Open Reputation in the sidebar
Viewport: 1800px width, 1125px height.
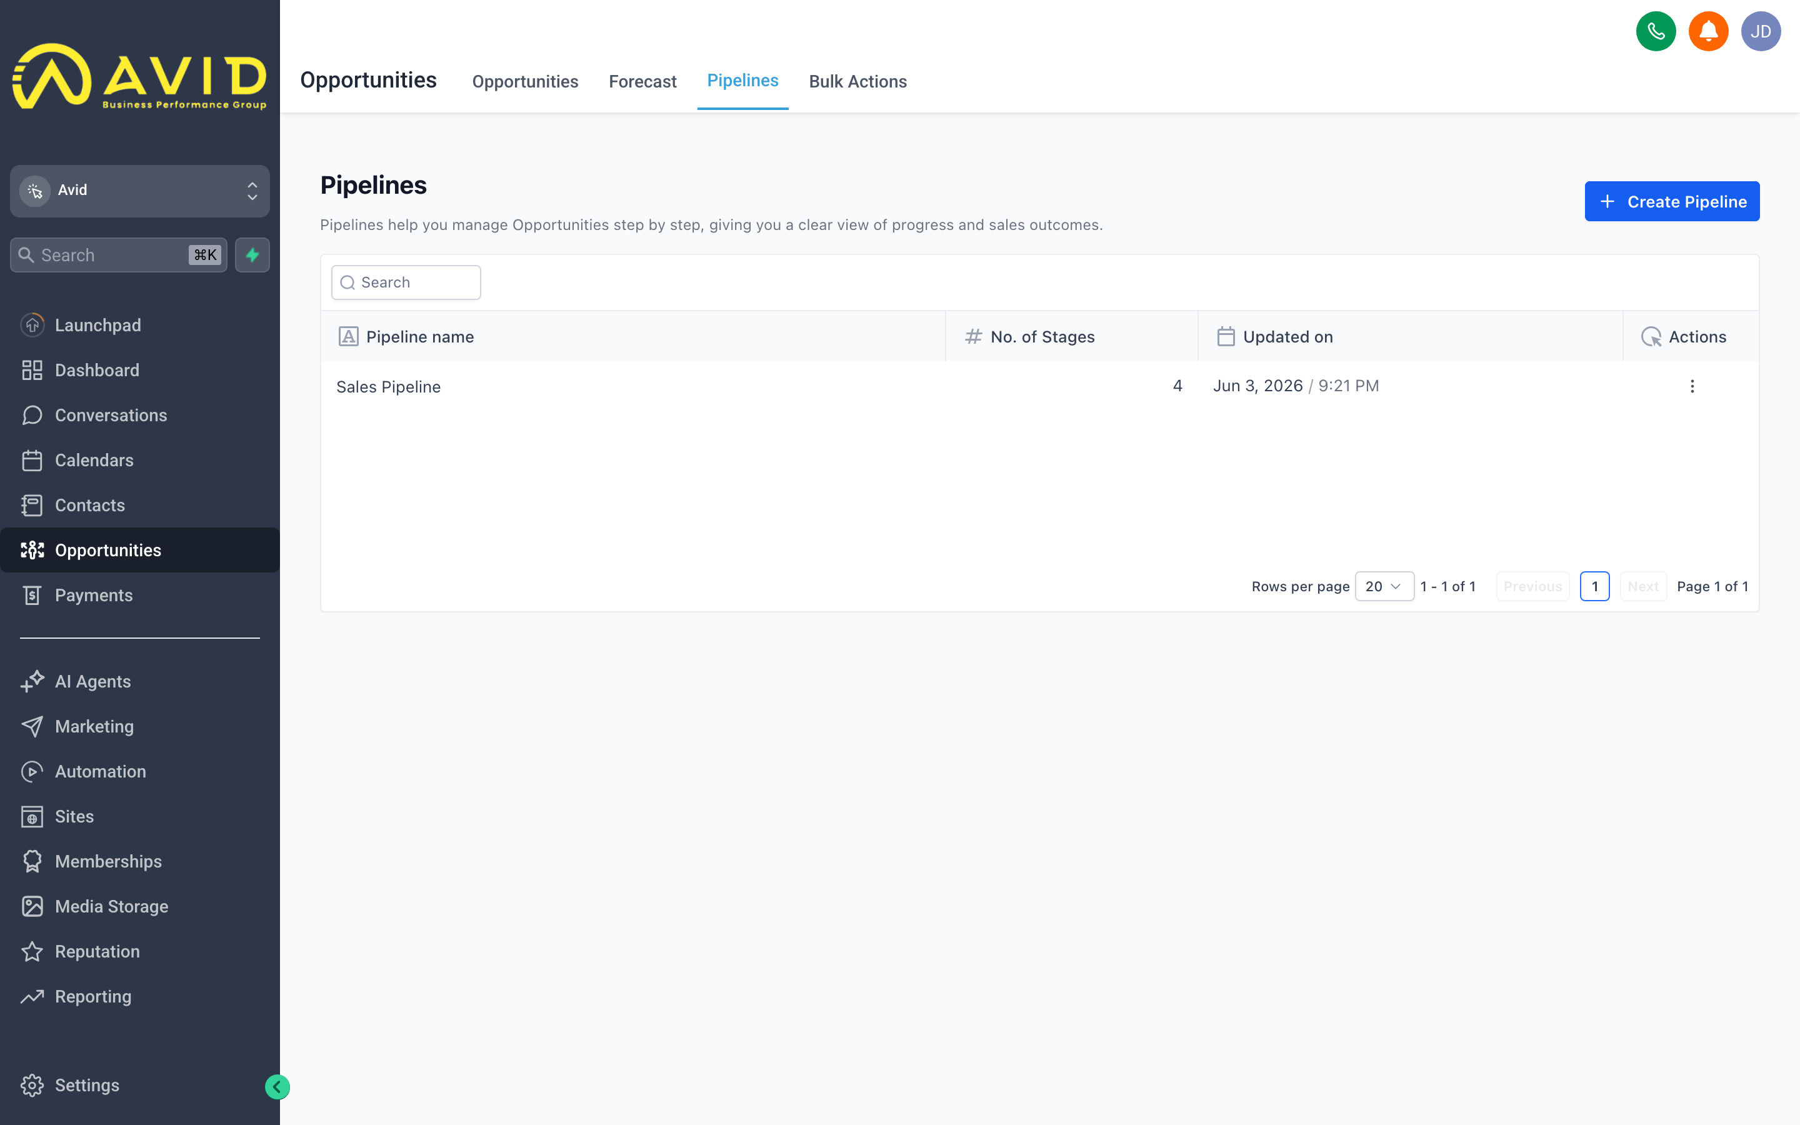(x=140, y=951)
